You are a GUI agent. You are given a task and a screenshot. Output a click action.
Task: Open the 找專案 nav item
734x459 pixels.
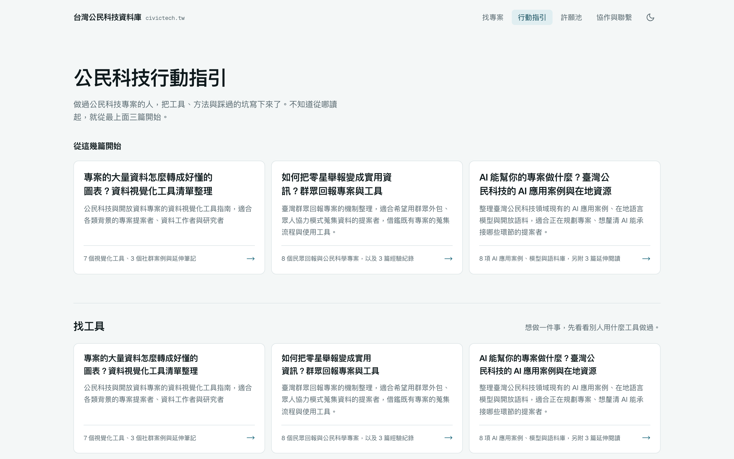(493, 18)
